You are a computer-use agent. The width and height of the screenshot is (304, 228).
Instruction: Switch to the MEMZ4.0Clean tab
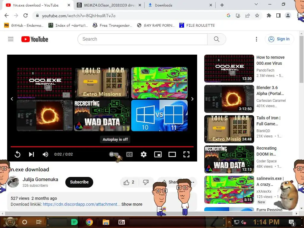[x=109, y=5]
